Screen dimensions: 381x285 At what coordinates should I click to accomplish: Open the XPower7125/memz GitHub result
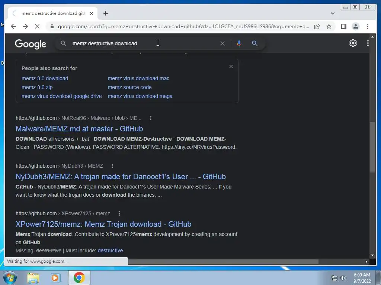[x=103, y=224]
